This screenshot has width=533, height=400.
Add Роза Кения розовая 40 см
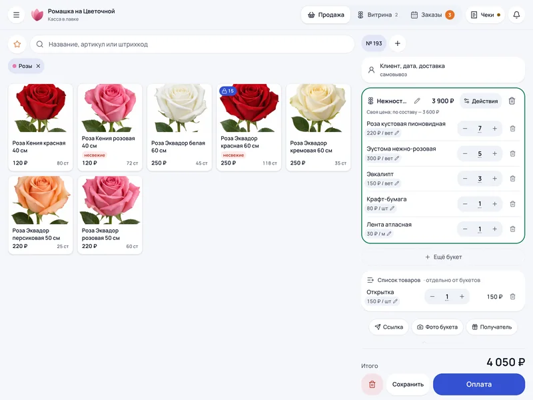(110, 127)
